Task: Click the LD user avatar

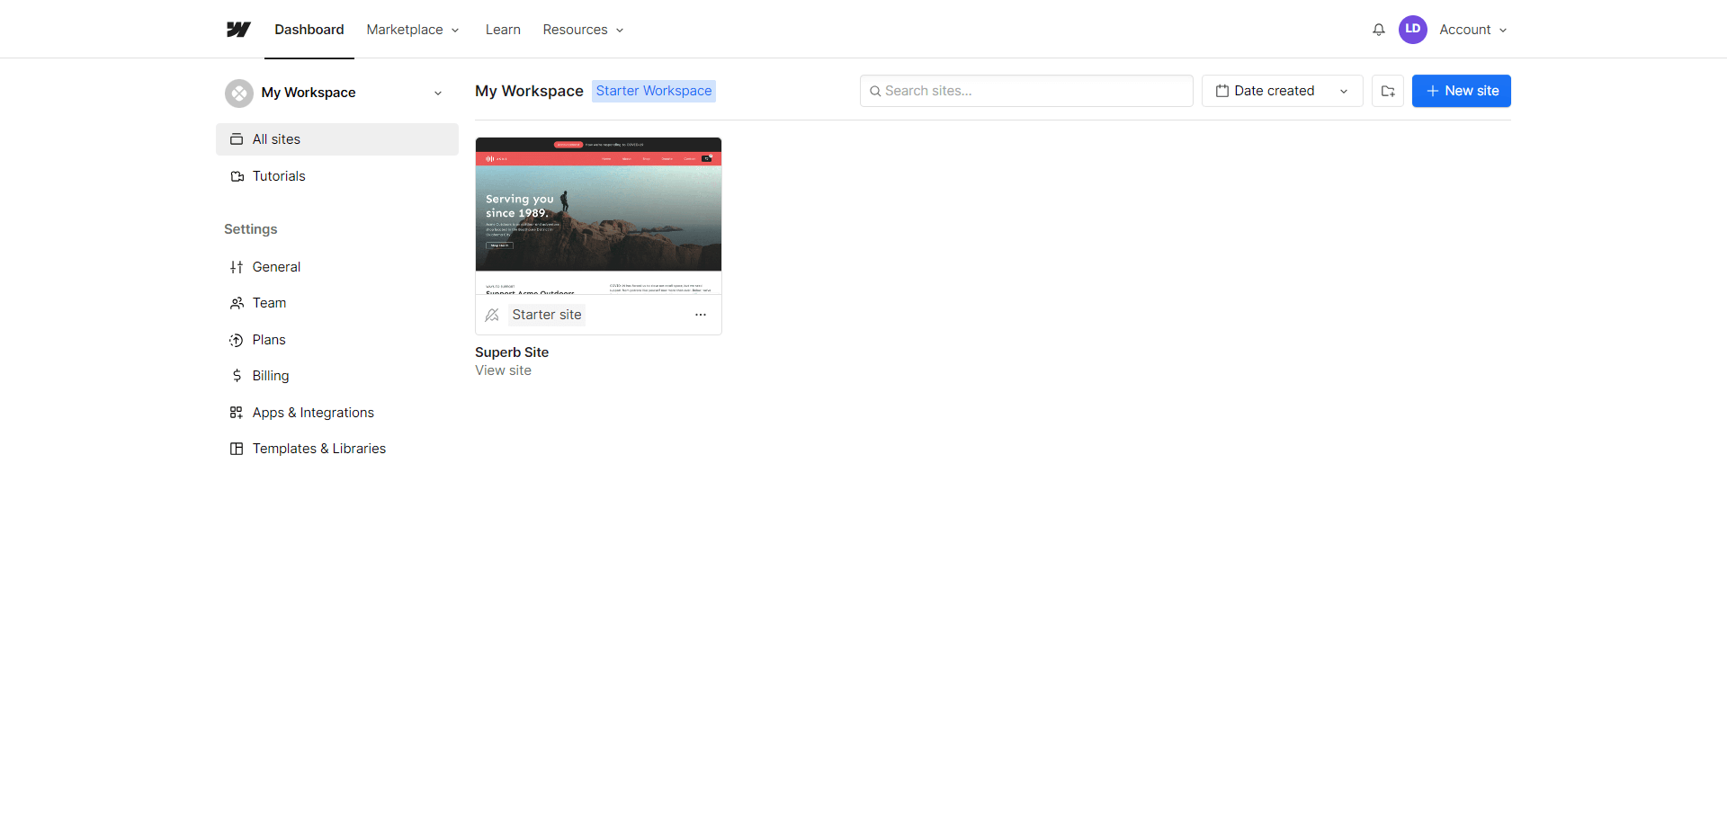Action: coord(1412,30)
